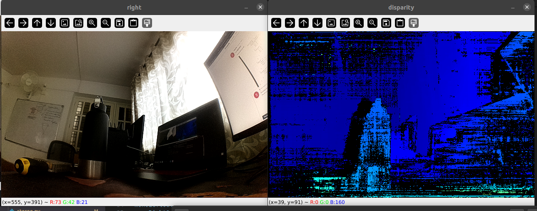Screen dimensions: 537x211
Task: Save the disparity map image
Action: pyautogui.click(x=386, y=23)
